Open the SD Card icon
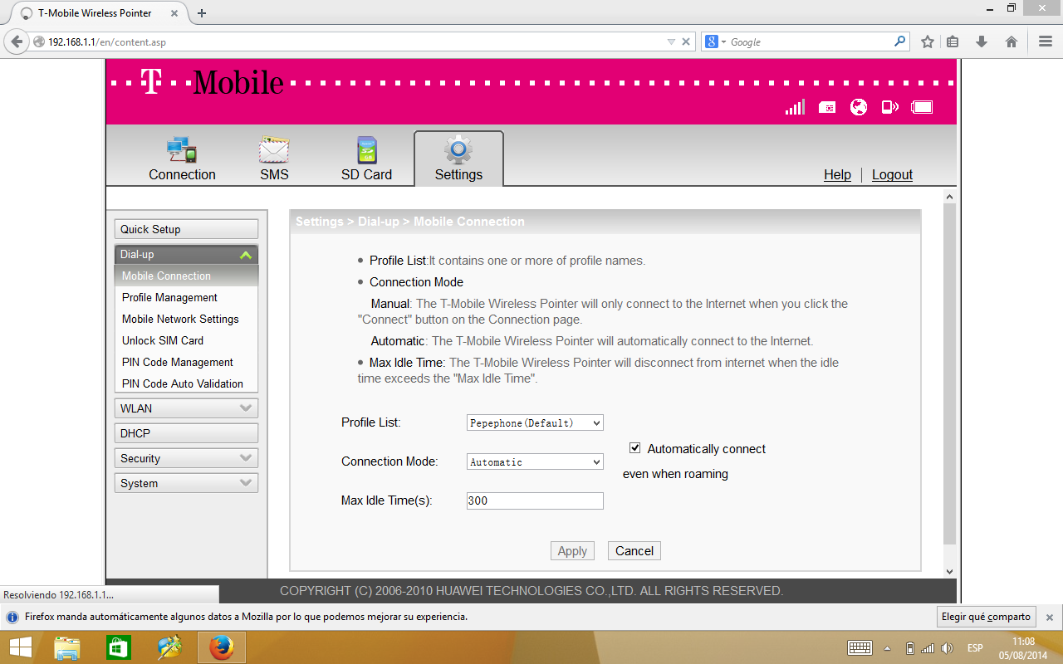1063x664 pixels. click(366, 150)
